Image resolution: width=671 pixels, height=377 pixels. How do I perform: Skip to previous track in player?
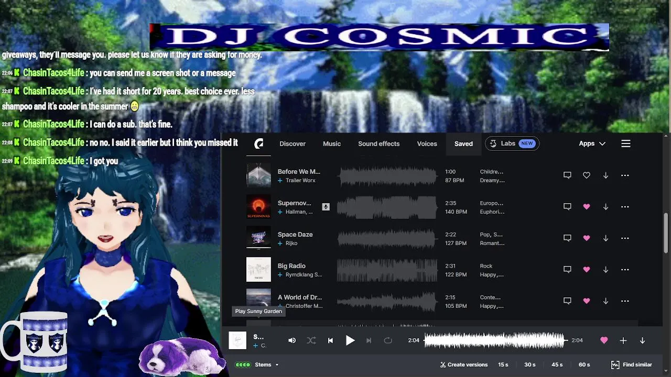coord(330,340)
